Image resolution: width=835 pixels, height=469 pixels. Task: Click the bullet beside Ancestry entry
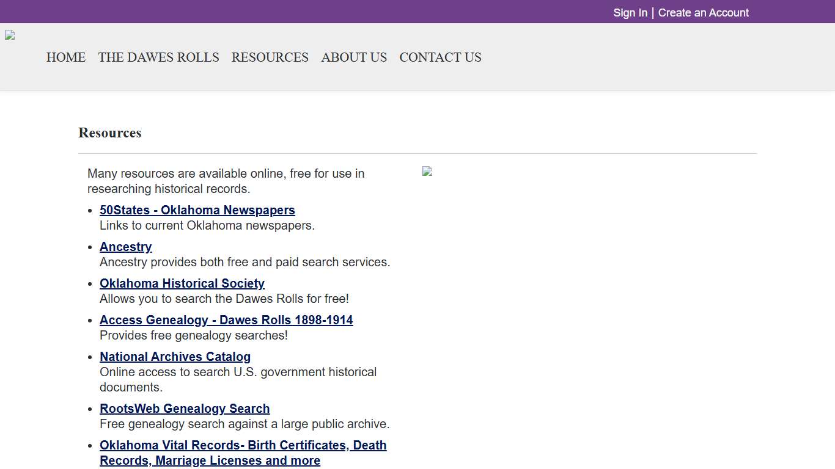(90, 247)
